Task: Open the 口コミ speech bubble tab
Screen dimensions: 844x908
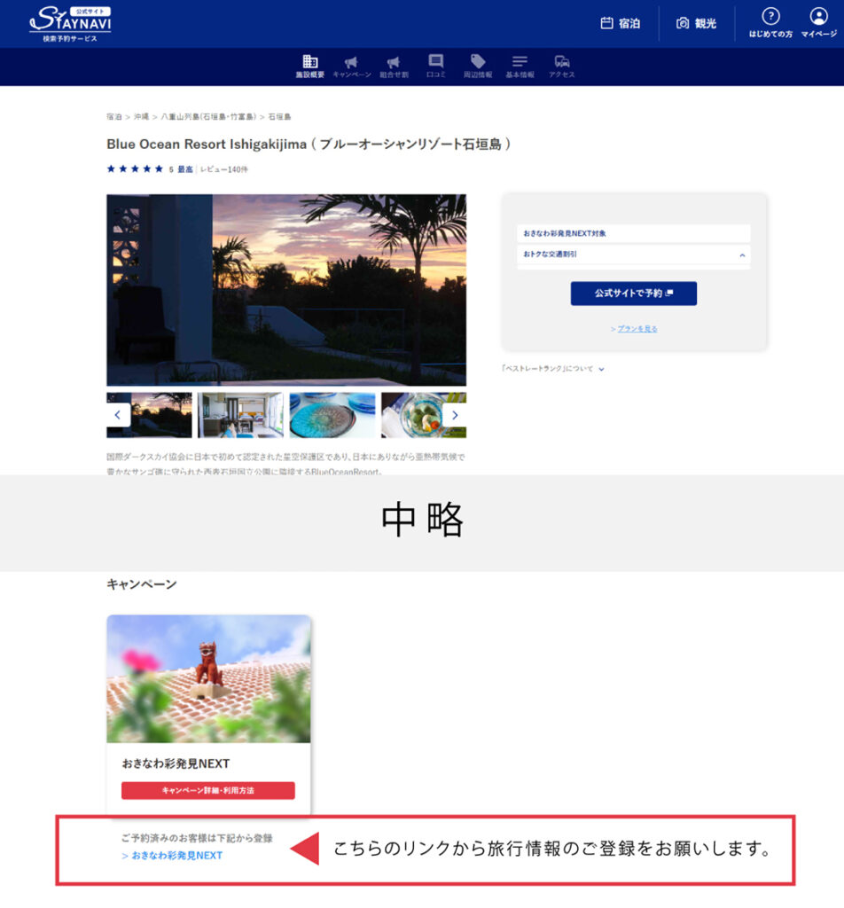Action: click(436, 67)
